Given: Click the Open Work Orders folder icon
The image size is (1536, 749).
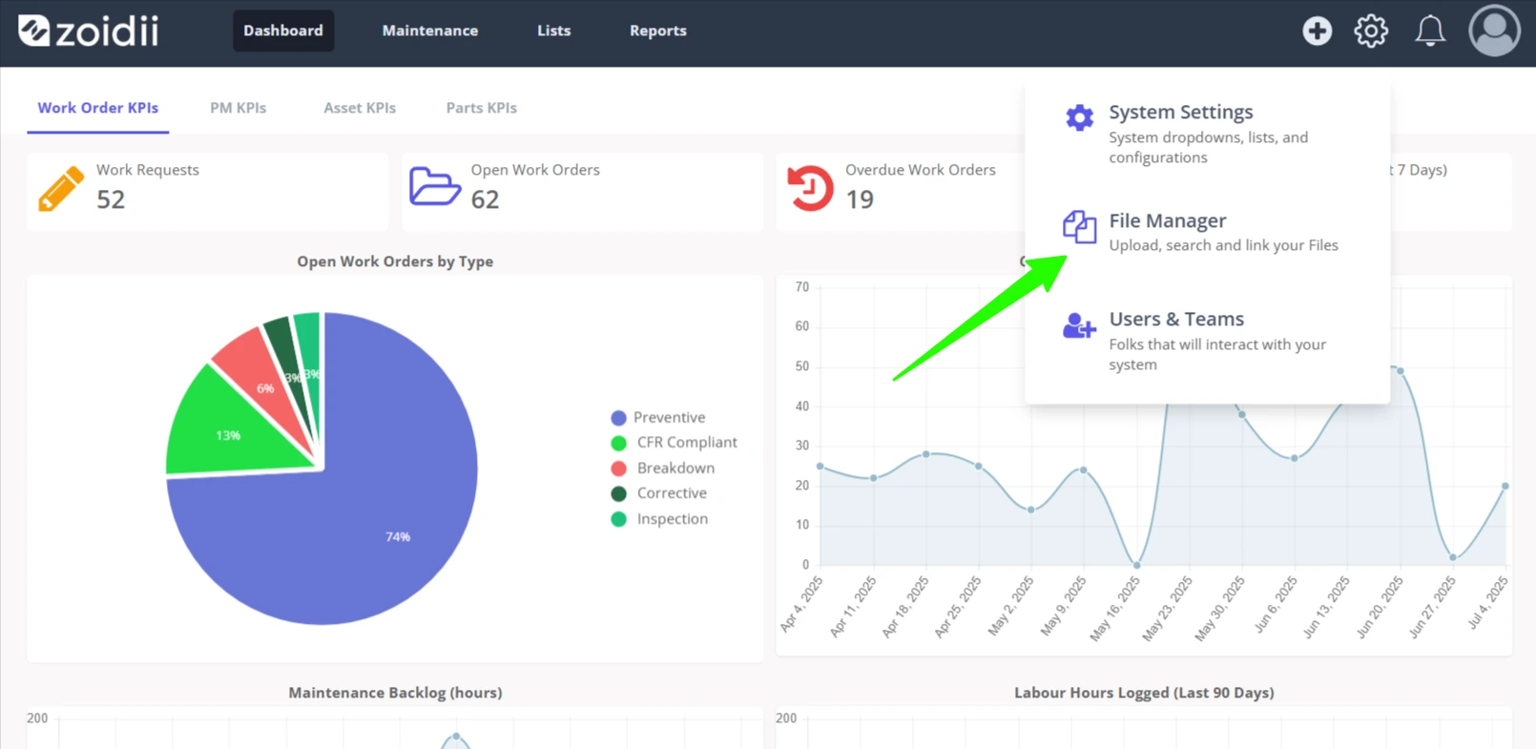Looking at the screenshot, I should click(435, 186).
